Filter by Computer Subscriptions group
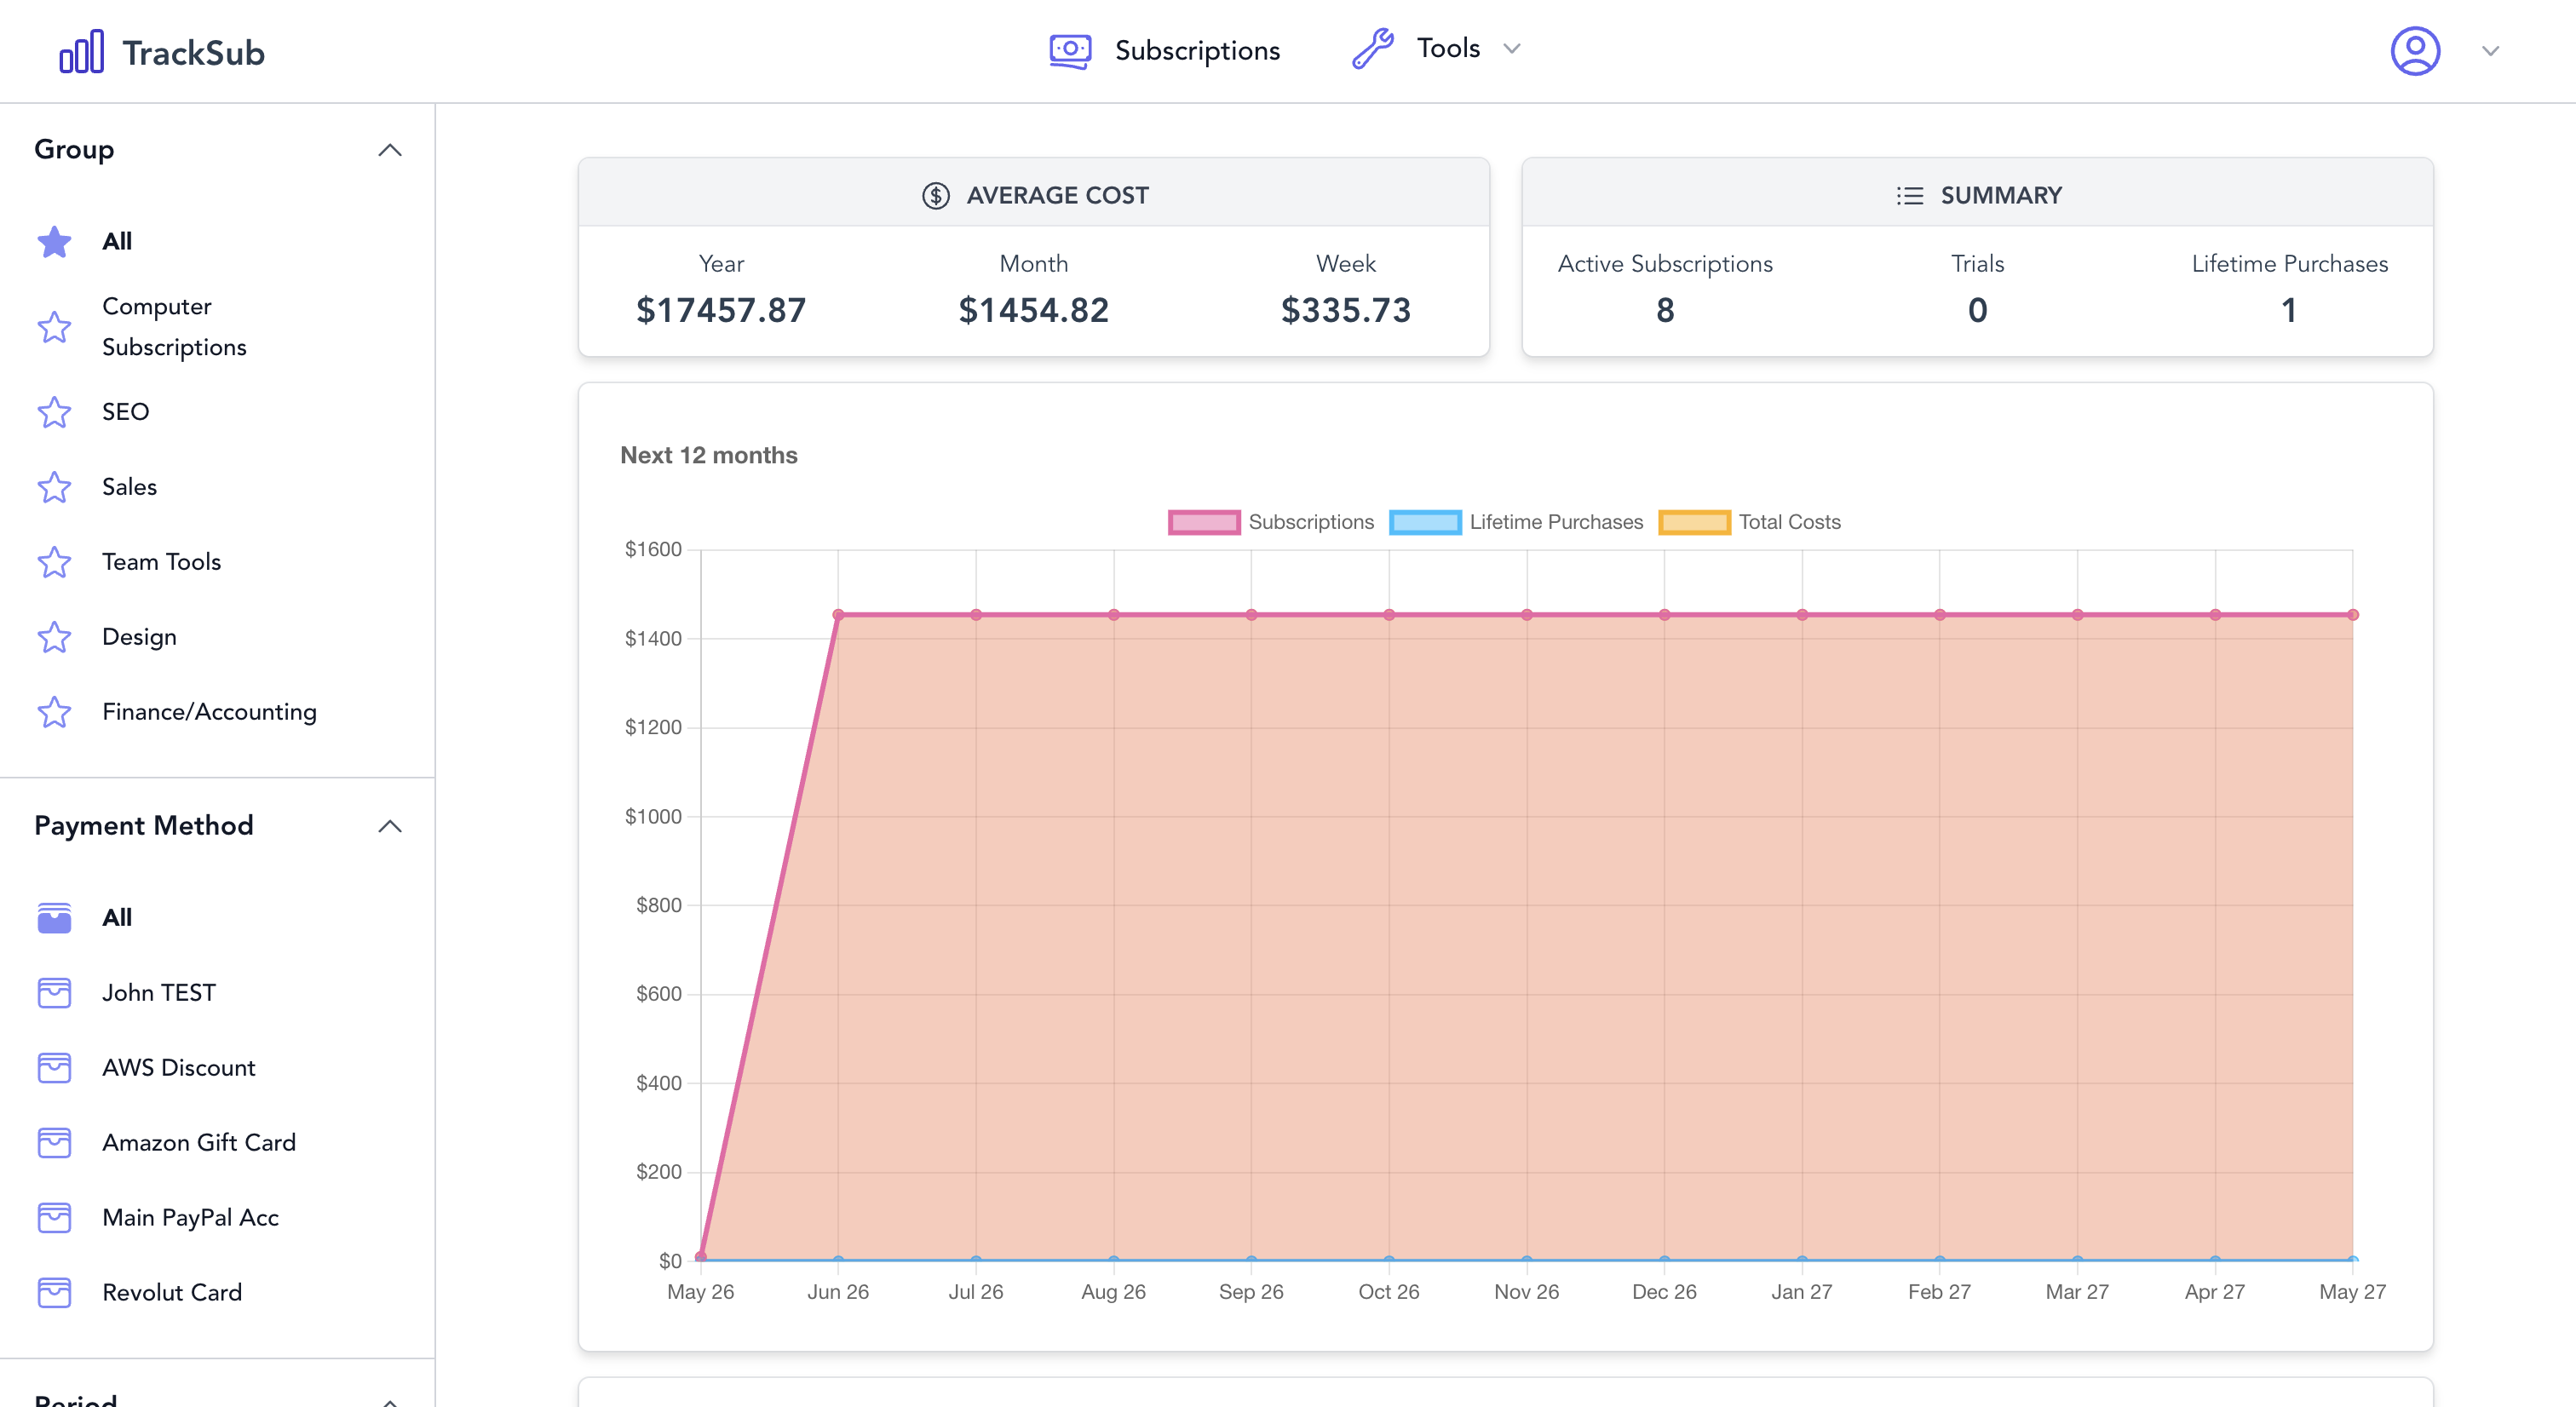 click(x=174, y=327)
